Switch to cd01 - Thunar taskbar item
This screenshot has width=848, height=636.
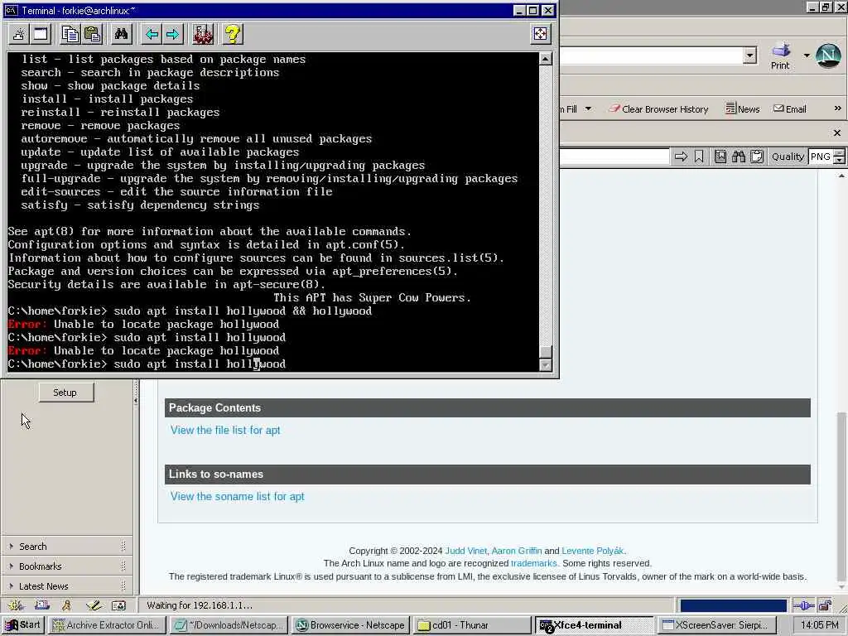[x=473, y=625]
